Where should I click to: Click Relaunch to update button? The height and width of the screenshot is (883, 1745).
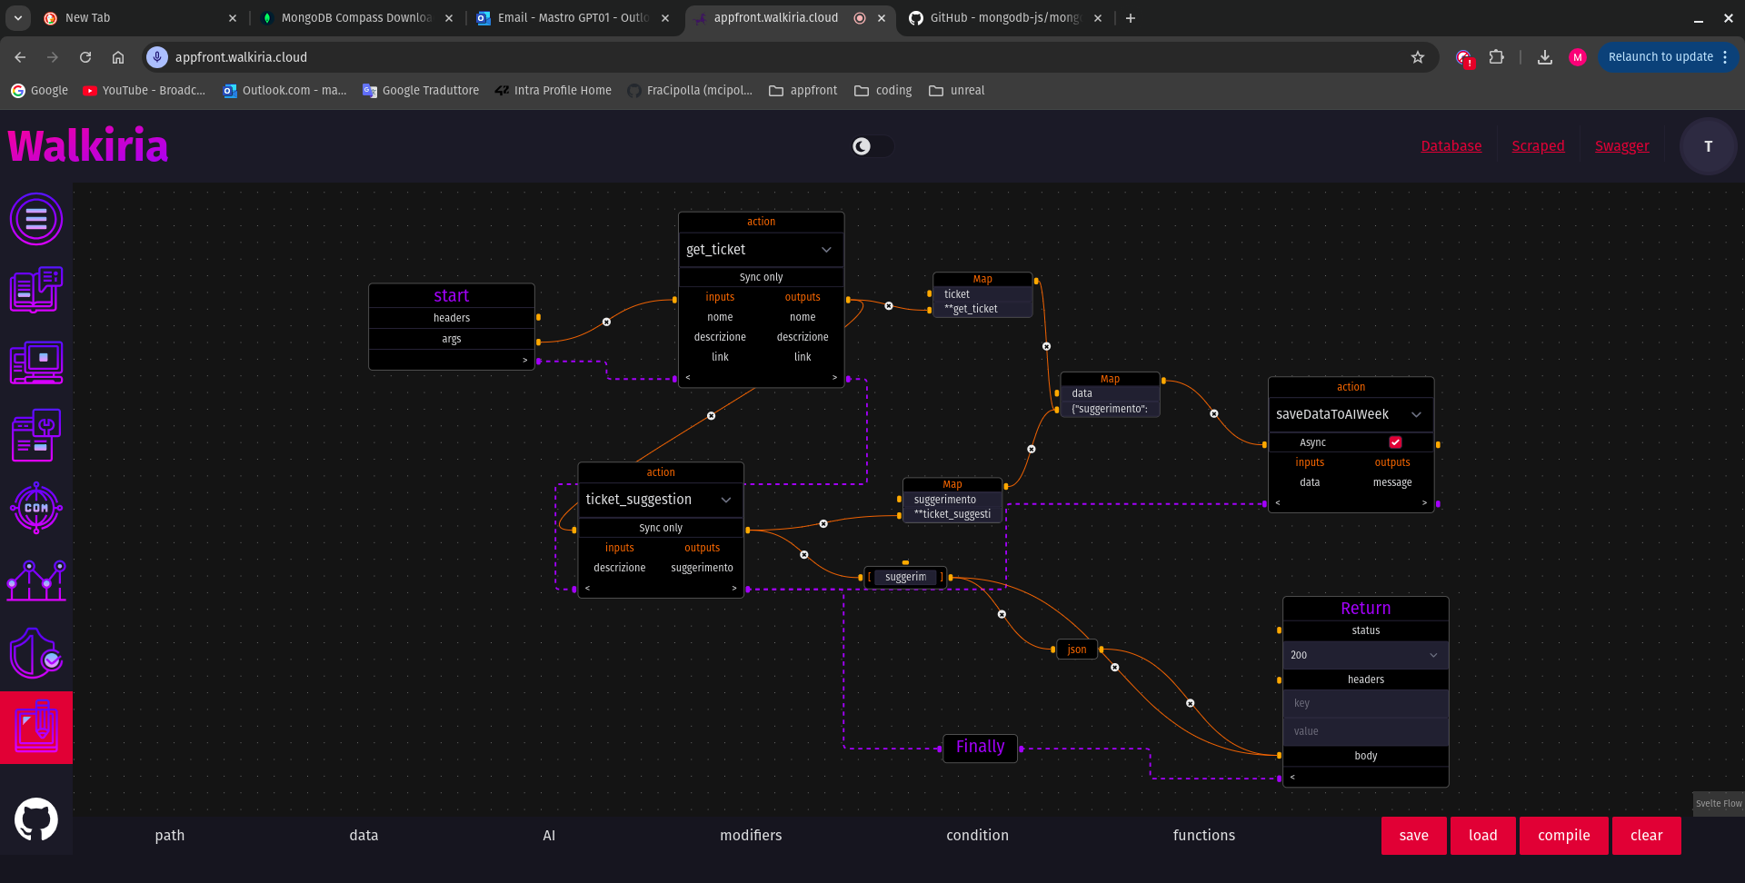tap(1660, 57)
